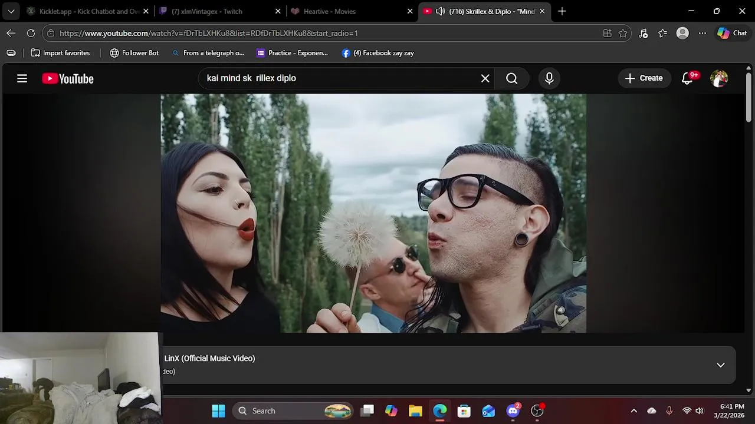This screenshot has width=755, height=424.
Task: View site information lock icon
Action: tap(51, 33)
